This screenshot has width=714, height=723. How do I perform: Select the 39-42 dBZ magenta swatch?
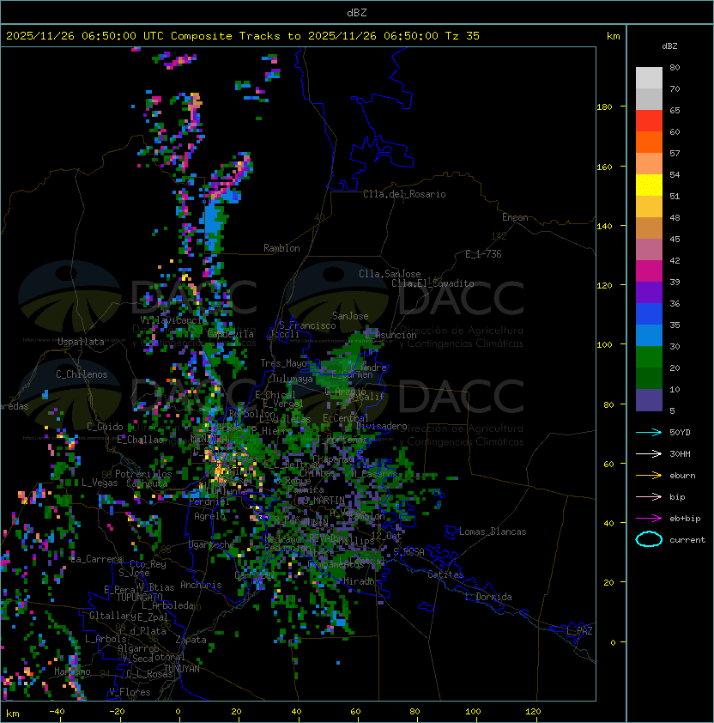point(649,271)
